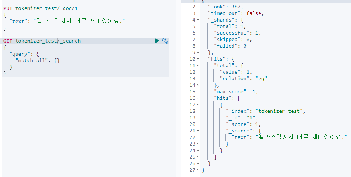This screenshot has height=177, width=351.
Task: Collapse the outer "hits" object on line 10
Action: click(198, 59)
